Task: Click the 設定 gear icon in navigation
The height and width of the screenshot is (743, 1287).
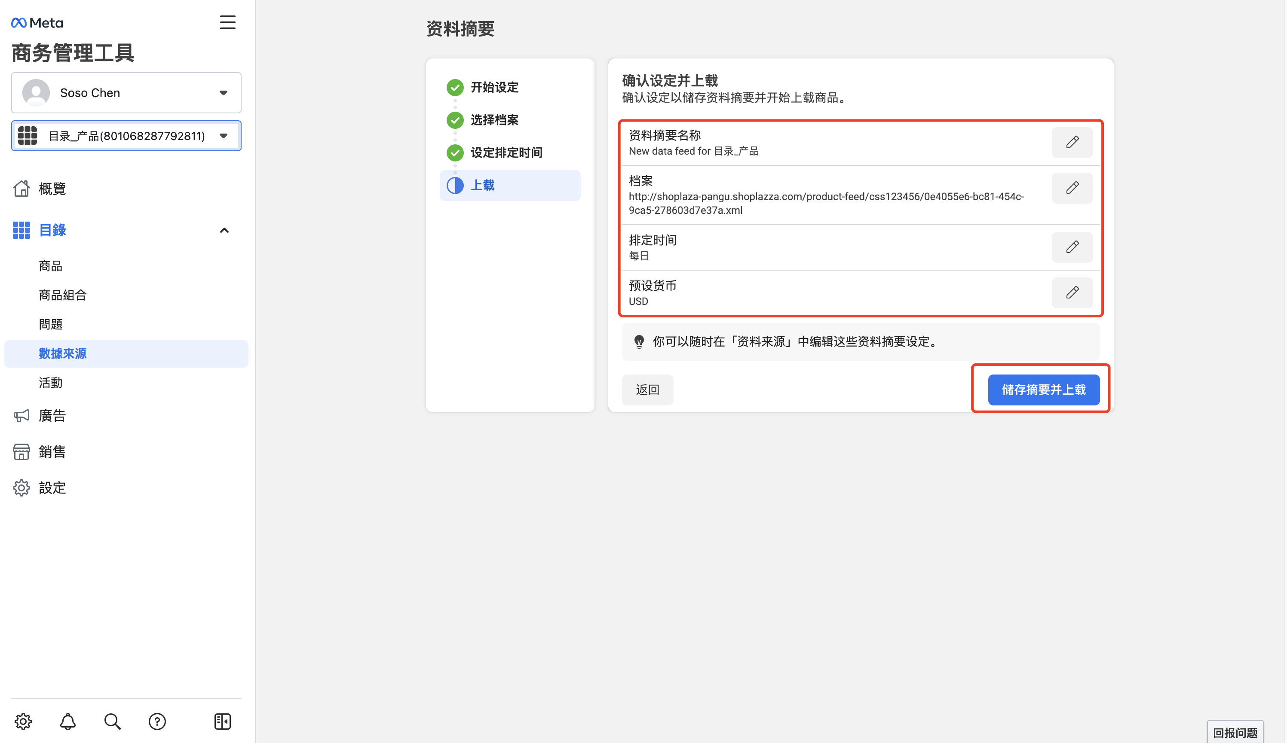Action: pos(21,488)
